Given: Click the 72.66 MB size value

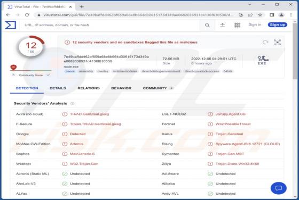Looking at the screenshot, I should click(171, 59).
